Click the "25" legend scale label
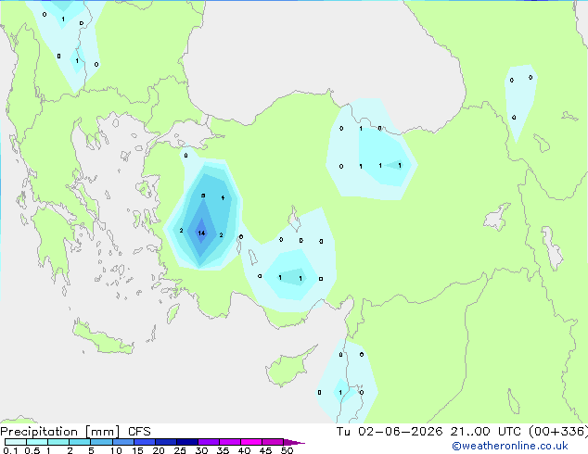The width and height of the screenshot is (588, 454). coord(180,450)
